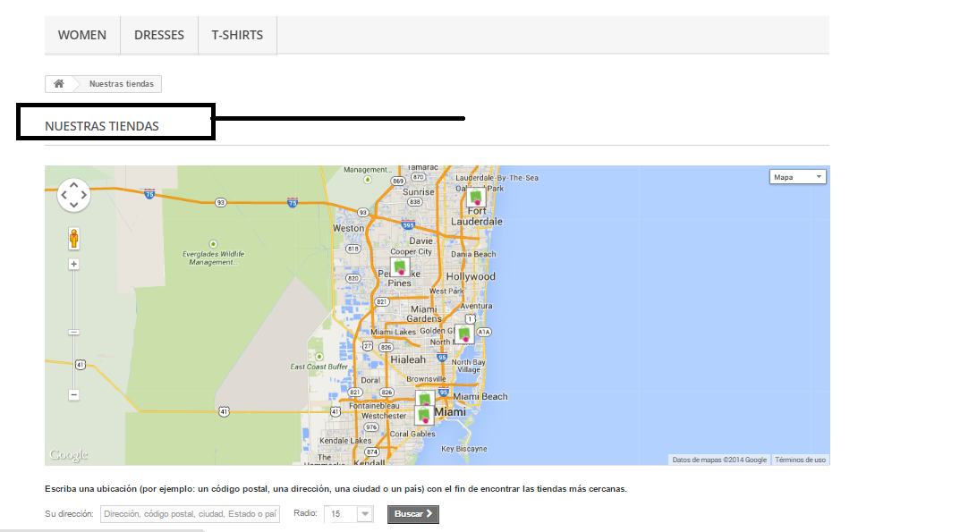Select the store marker at Pembroke Pines

point(399,266)
